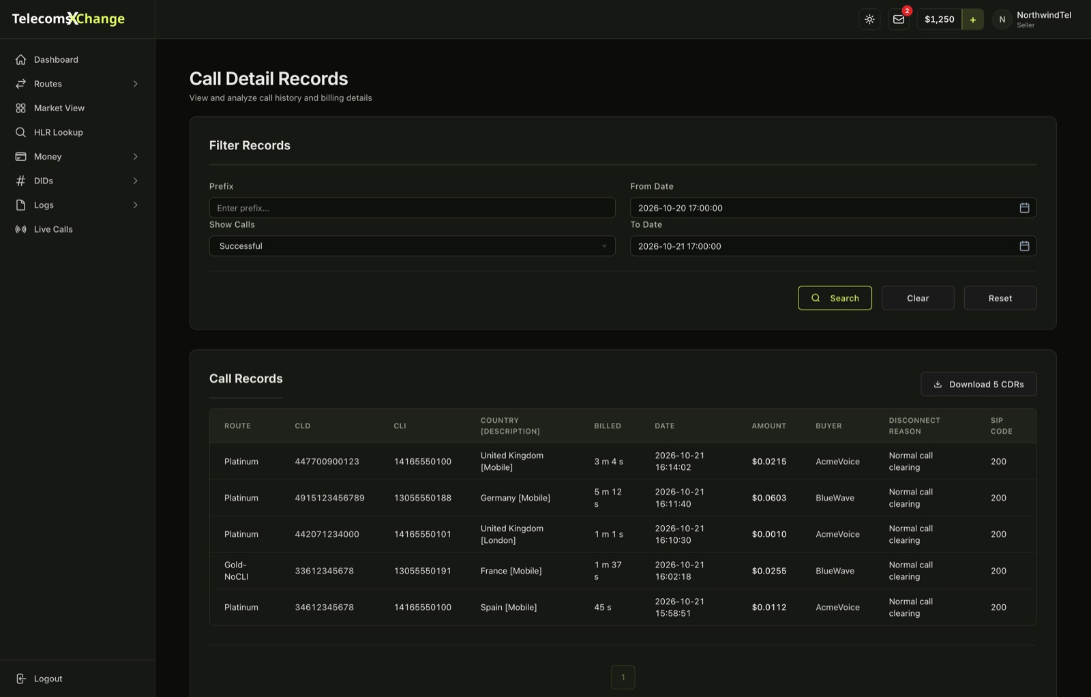Screen dimensions: 1091x697
Task: Open the mail notifications icon
Action: tap(899, 19)
